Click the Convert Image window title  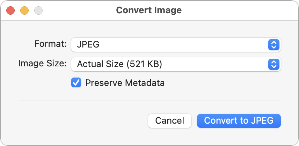[x=149, y=10]
